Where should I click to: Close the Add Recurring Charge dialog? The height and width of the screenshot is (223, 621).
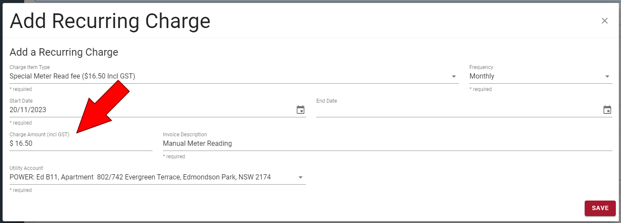click(x=605, y=21)
